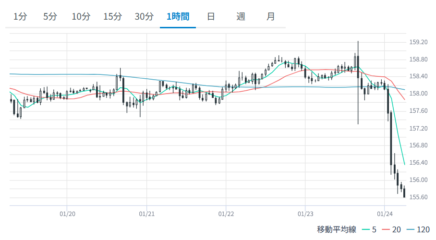The width and height of the screenshot is (436, 240).
Task: Click the 01/20 date axis label
Action: click(x=67, y=213)
